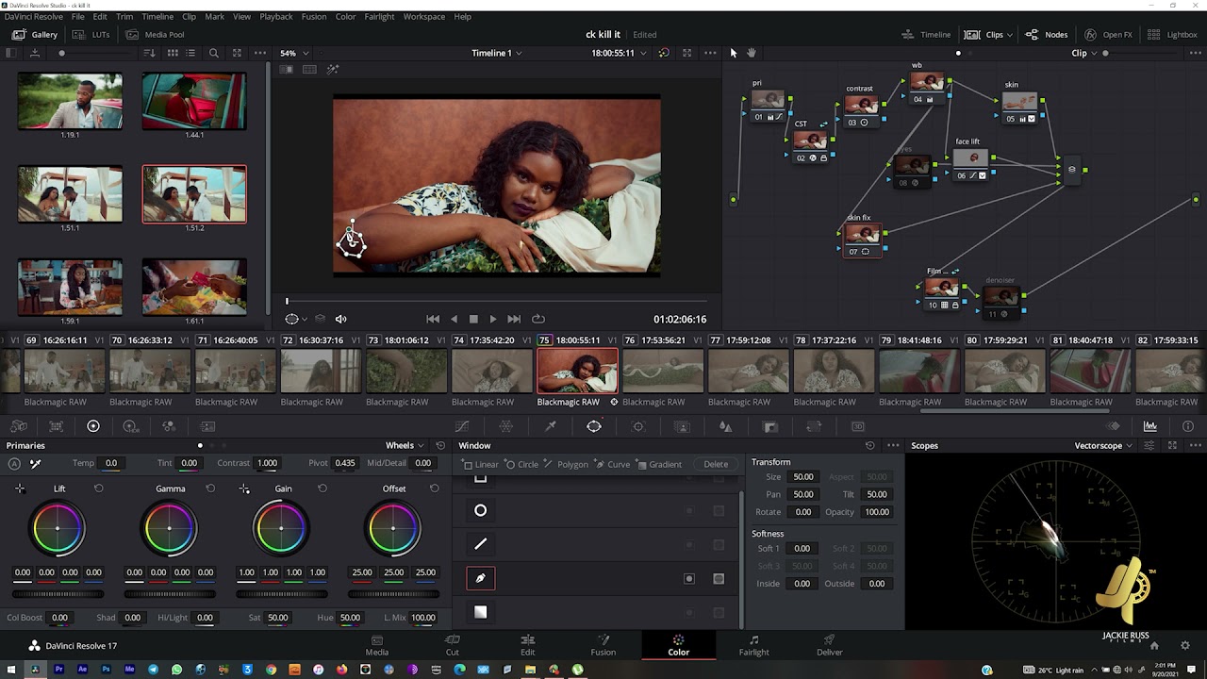Delete the selected power window
The width and height of the screenshot is (1207, 679).
coord(716,464)
